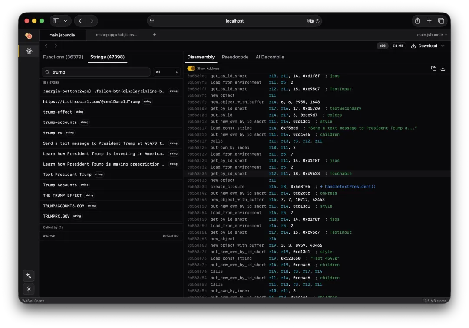Screen dimensions: 469x328
Task: Switch to the AI Decompile tab
Action: (x=270, y=57)
